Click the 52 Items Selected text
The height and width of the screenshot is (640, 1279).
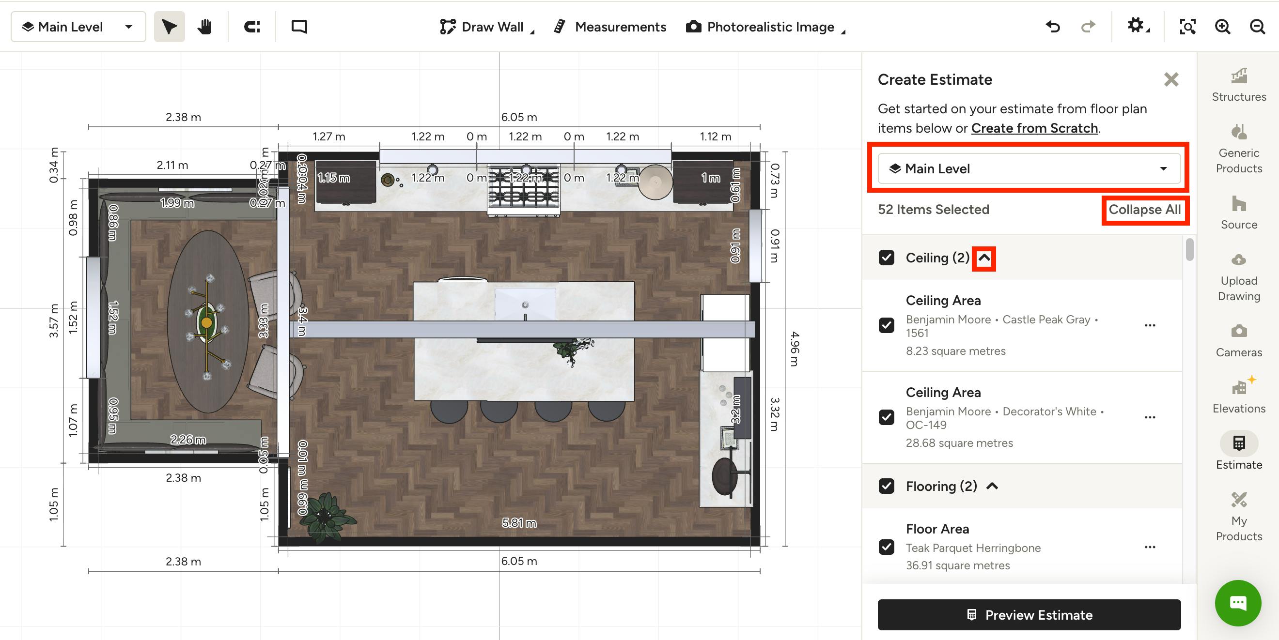tap(934, 209)
